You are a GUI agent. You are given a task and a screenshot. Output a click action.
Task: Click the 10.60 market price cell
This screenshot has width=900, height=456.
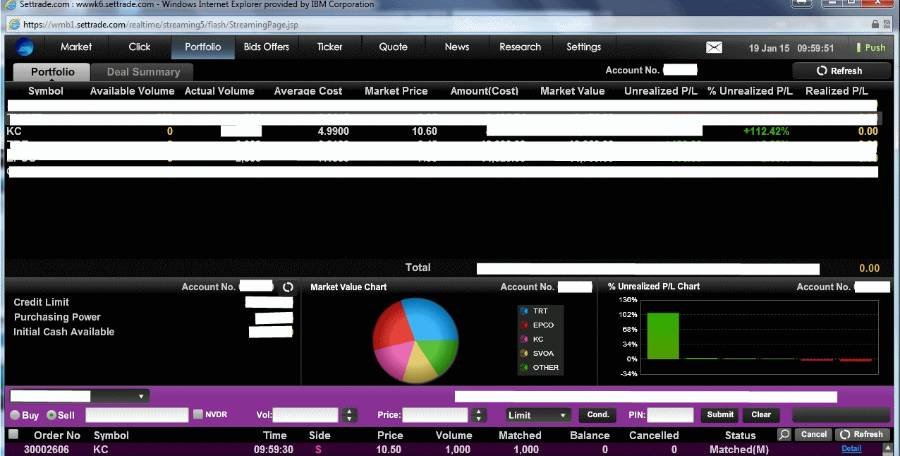click(425, 131)
